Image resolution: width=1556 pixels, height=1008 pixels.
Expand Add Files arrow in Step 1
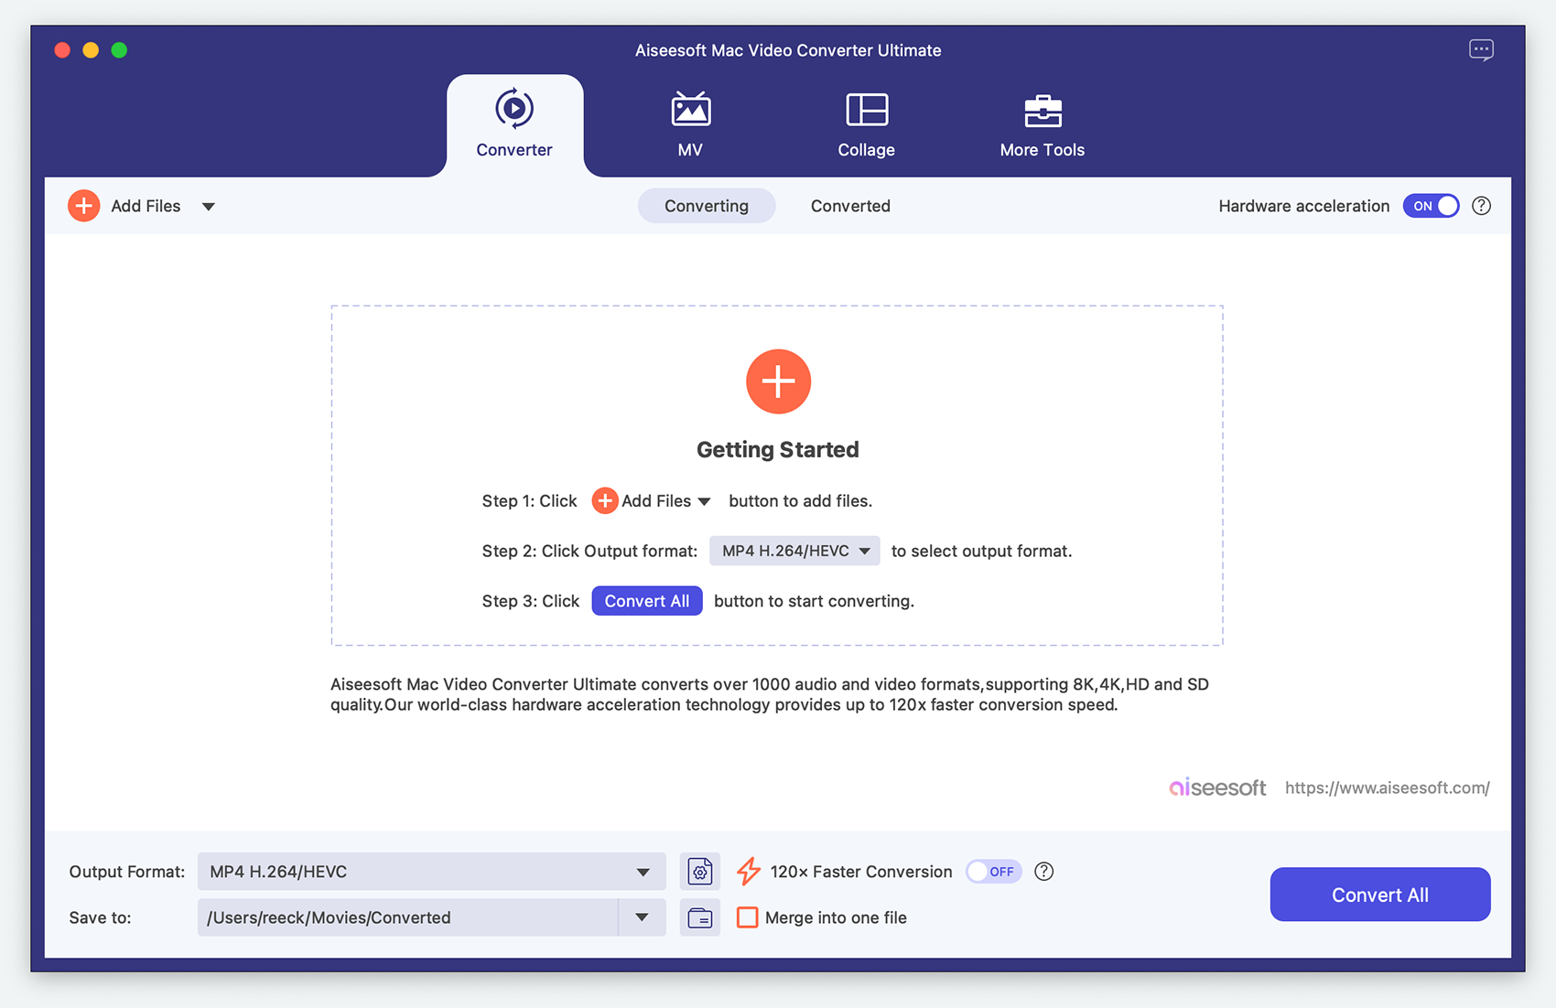tap(704, 501)
